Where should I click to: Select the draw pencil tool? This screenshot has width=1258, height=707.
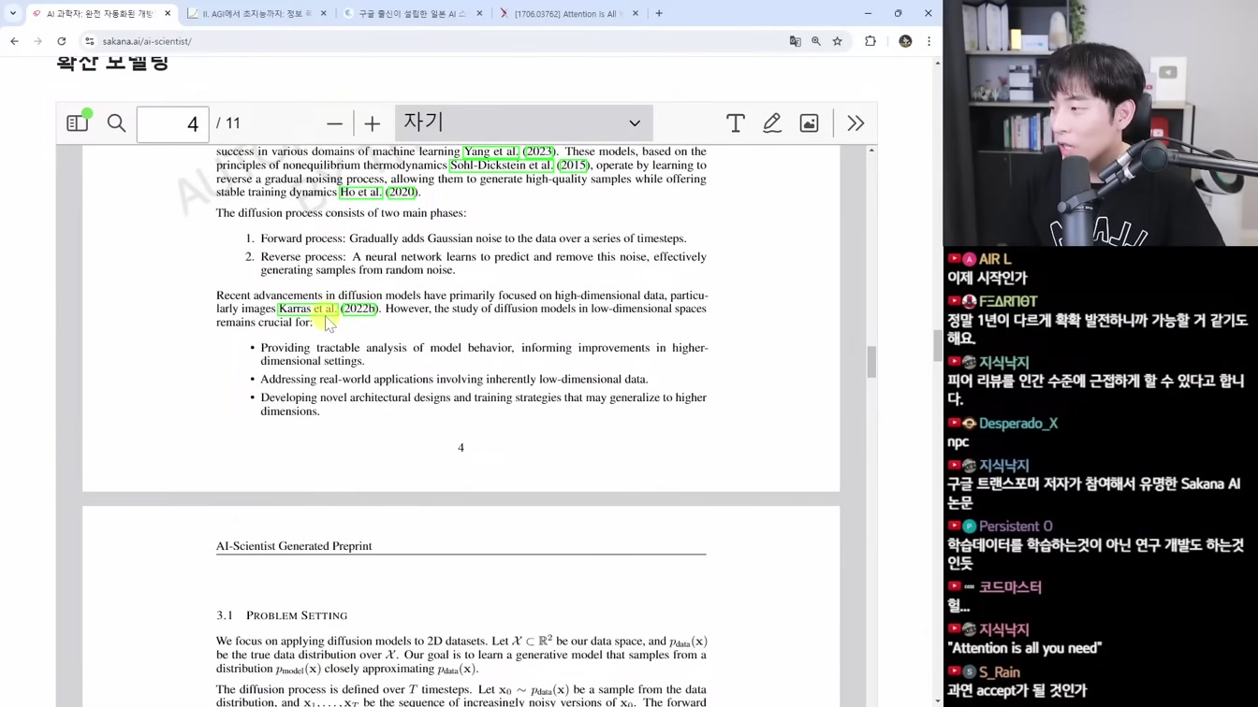(x=772, y=123)
